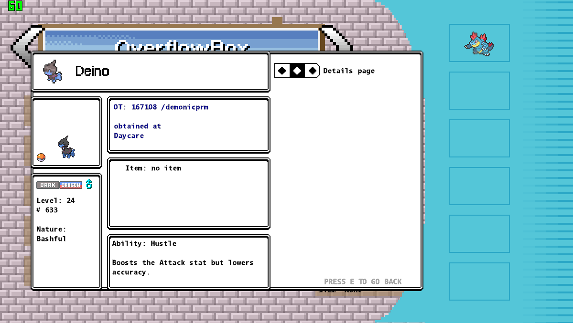Image resolution: width=573 pixels, height=323 pixels.
Task: Click the male gender symbol
Action: pyautogui.click(x=89, y=184)
